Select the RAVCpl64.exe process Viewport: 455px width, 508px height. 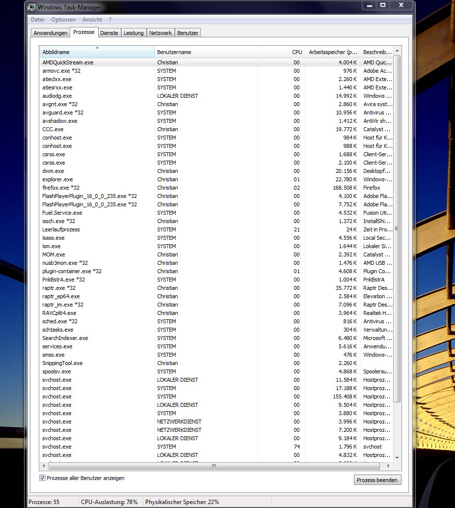coord(216,313)
